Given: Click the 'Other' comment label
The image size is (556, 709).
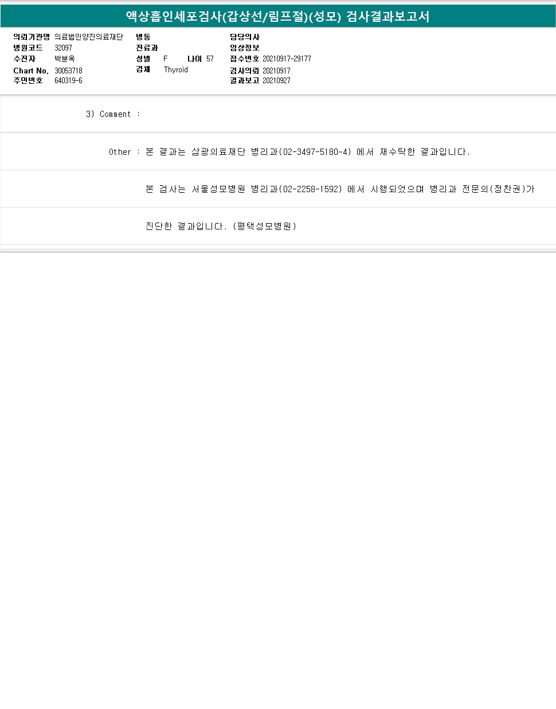Looking at the screenshot, I should [120, 152].
